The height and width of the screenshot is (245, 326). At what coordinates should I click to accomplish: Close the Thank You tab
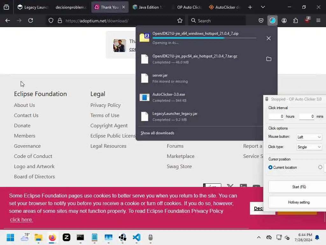coord(124,7)
